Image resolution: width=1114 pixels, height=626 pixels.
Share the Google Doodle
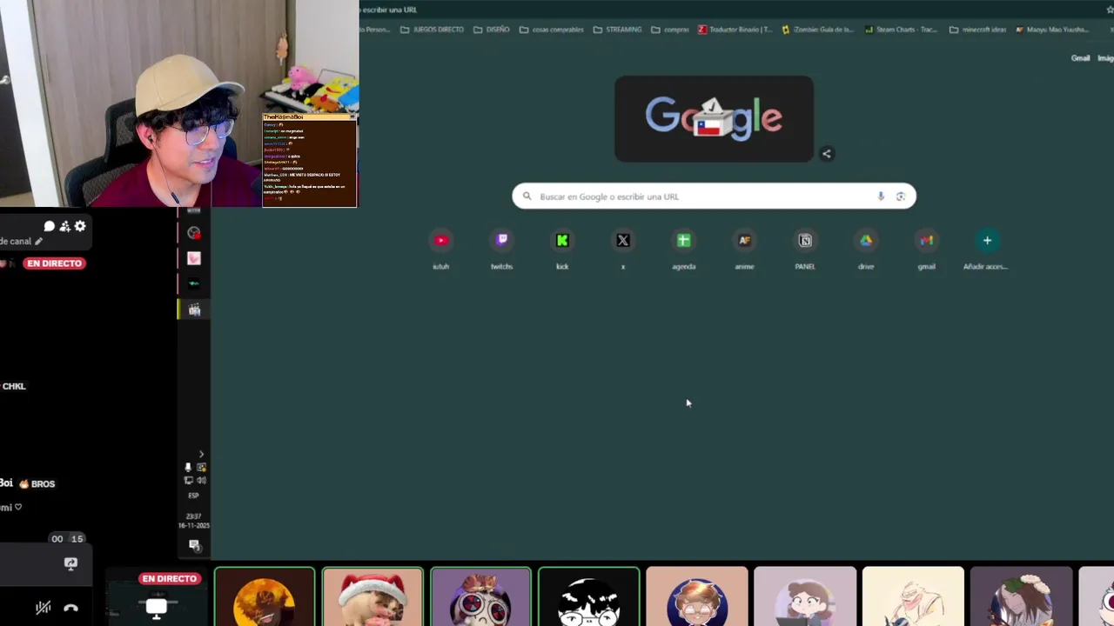click(827, 154)
